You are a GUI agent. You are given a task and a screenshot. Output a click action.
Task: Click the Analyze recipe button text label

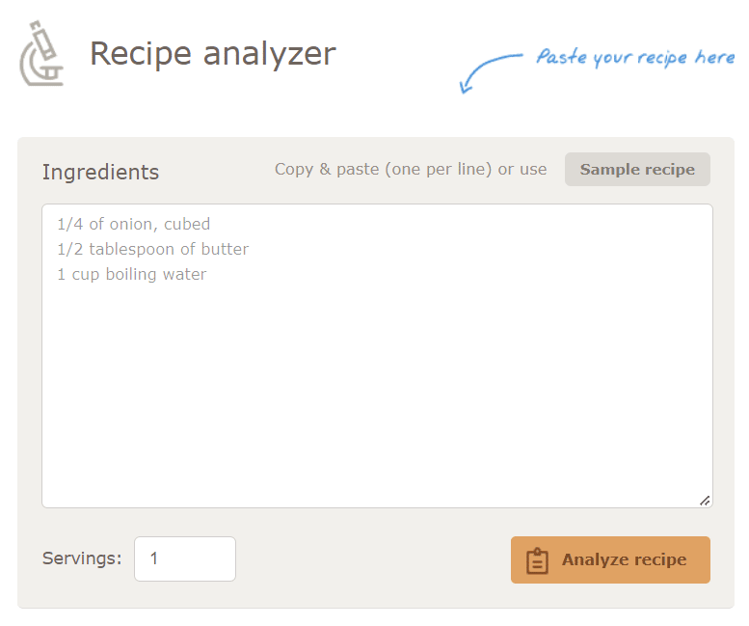[x=624, y=559]
